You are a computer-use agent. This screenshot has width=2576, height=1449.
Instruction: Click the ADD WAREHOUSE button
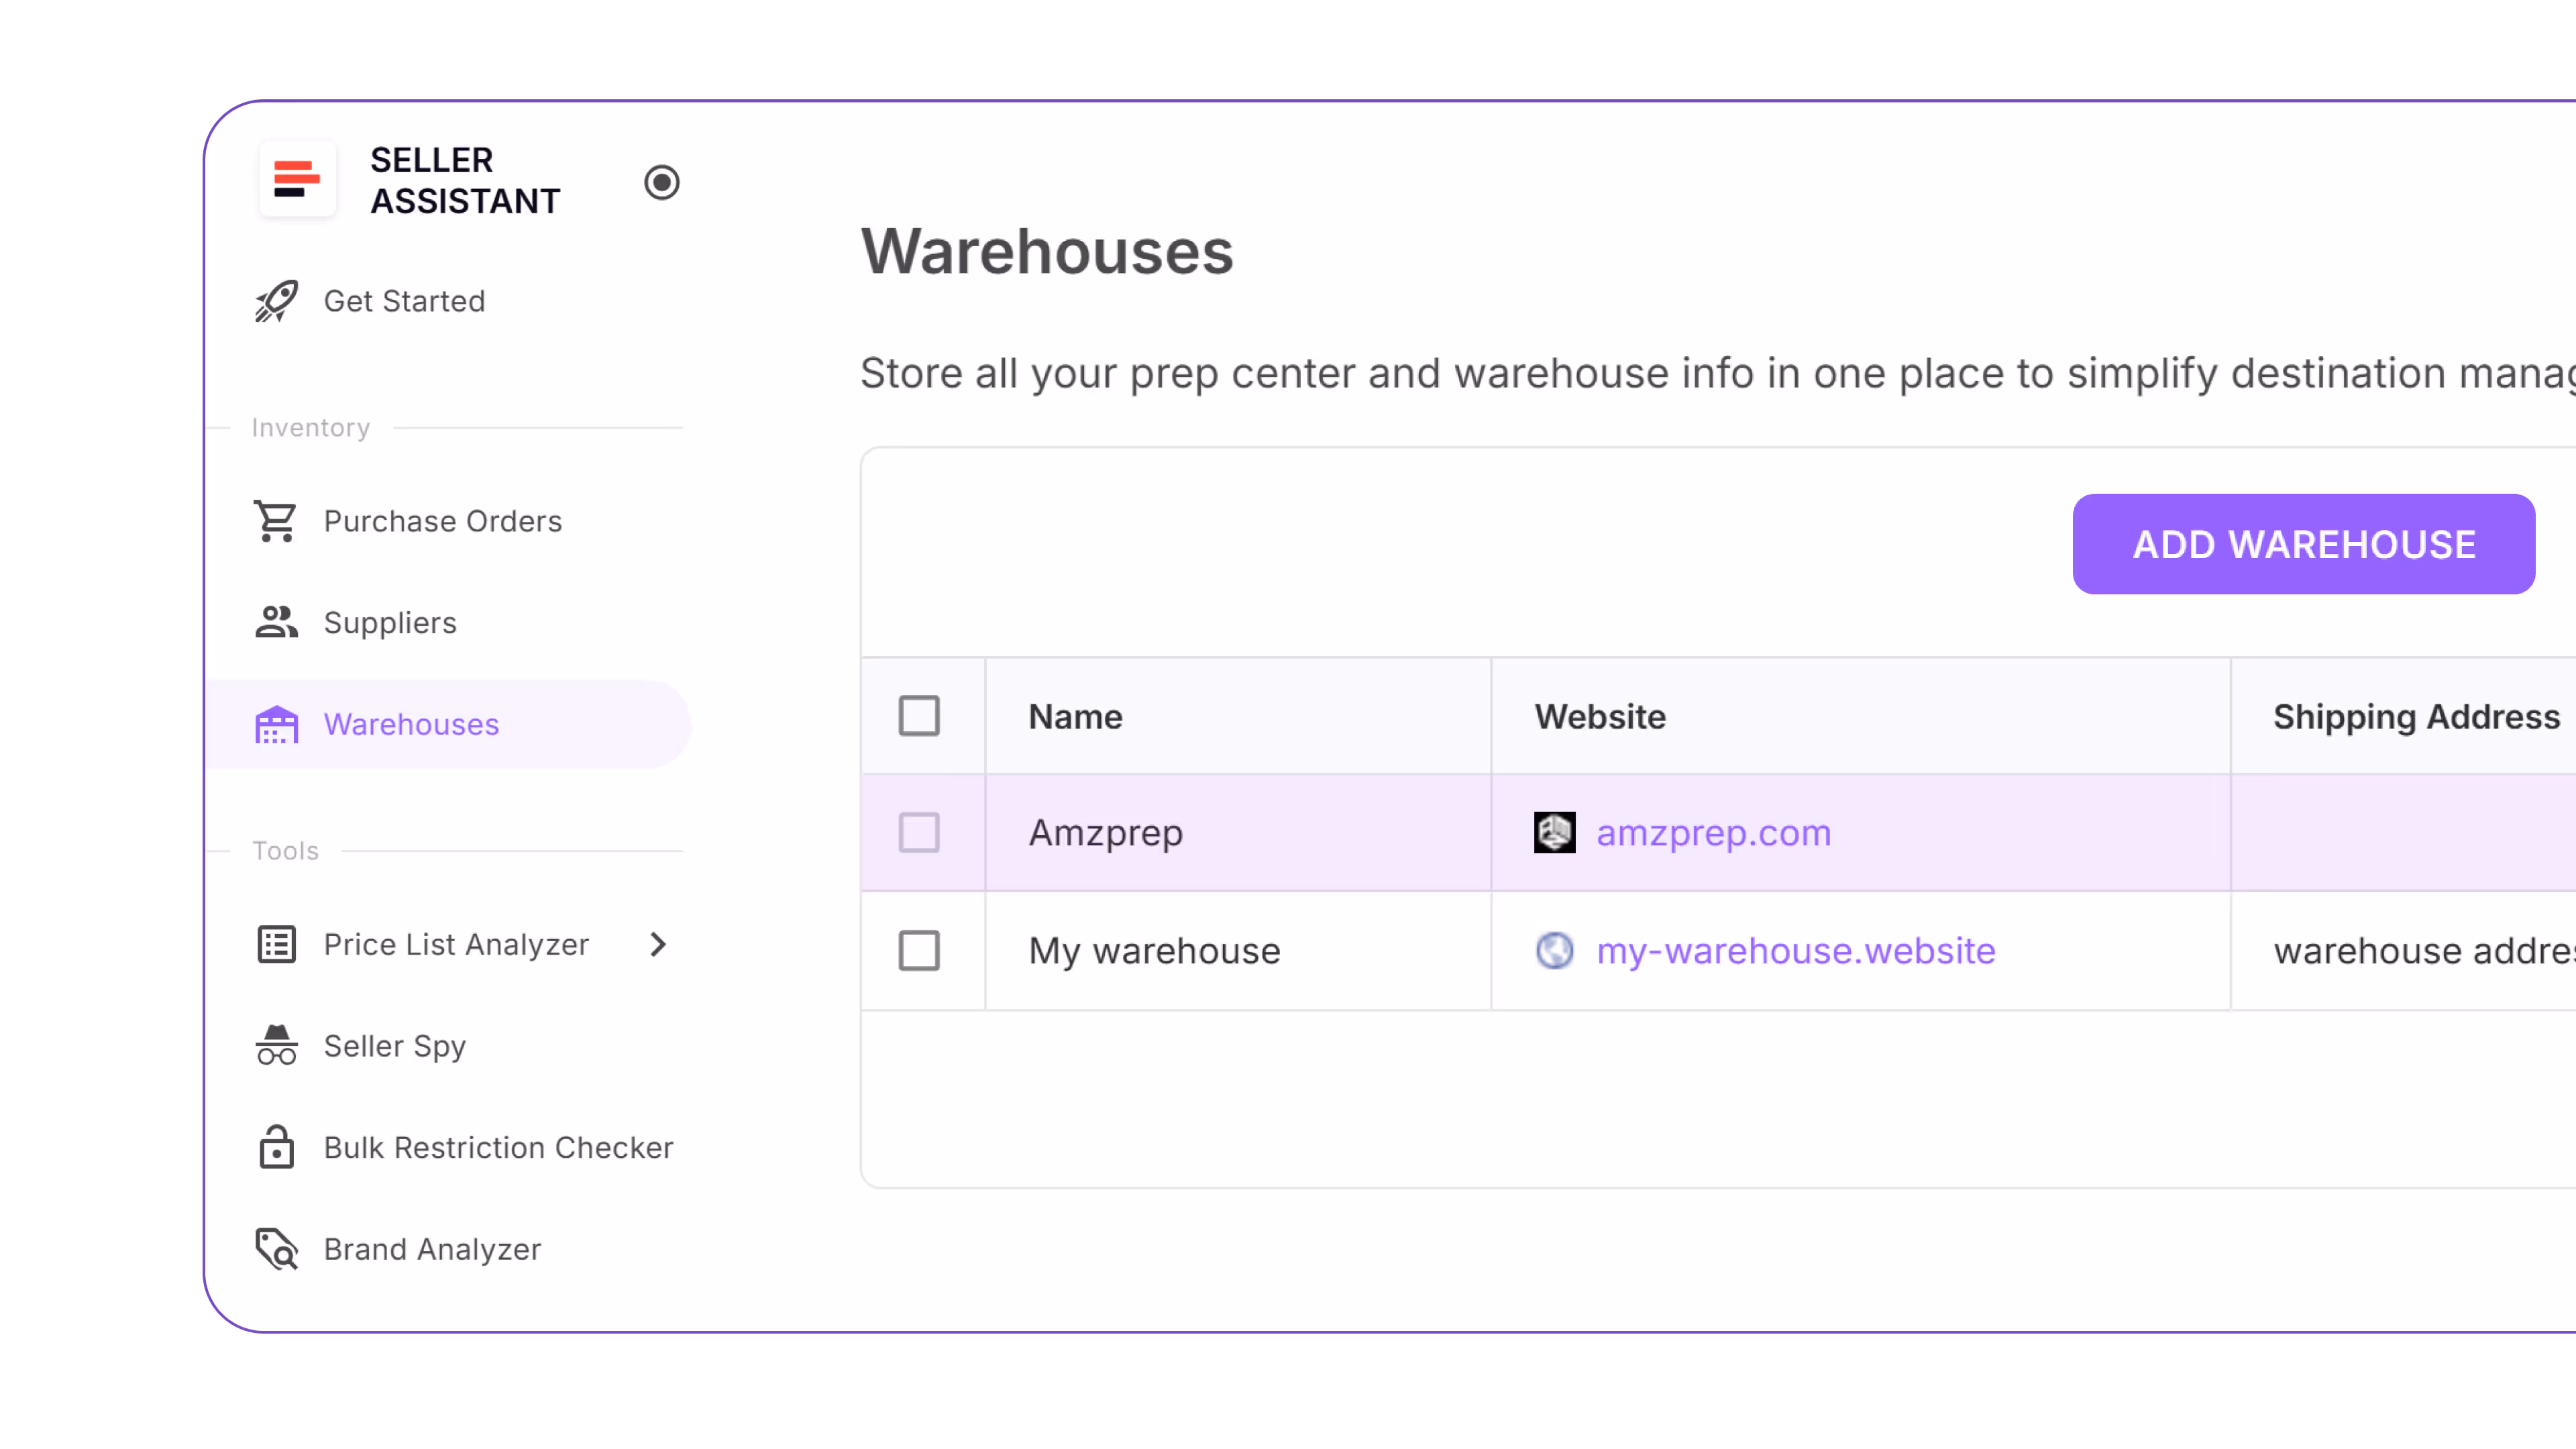[x=2303, y=544]
